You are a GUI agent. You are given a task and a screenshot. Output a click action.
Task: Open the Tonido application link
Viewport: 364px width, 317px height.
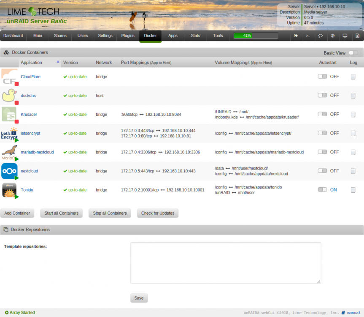[27, 190]
